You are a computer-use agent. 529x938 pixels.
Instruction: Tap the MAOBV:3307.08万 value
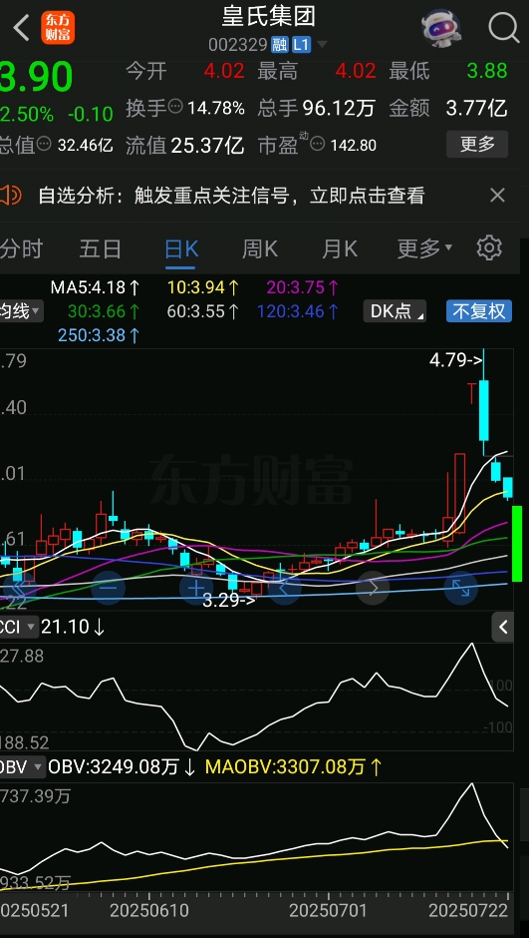293,767
